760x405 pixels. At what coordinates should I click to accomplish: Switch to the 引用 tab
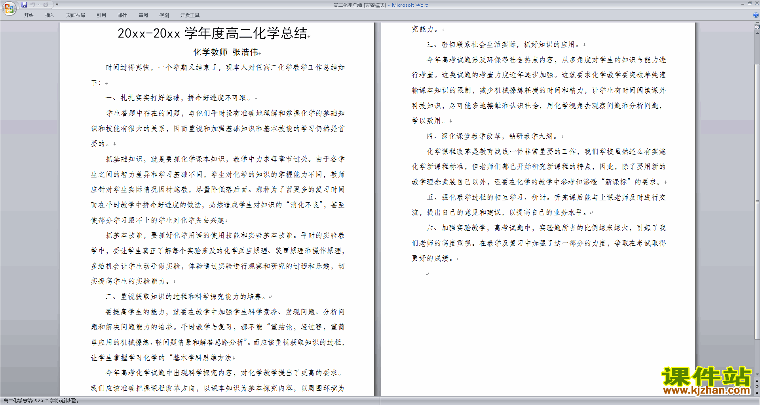pyautogui.click(x=101, y=15)
